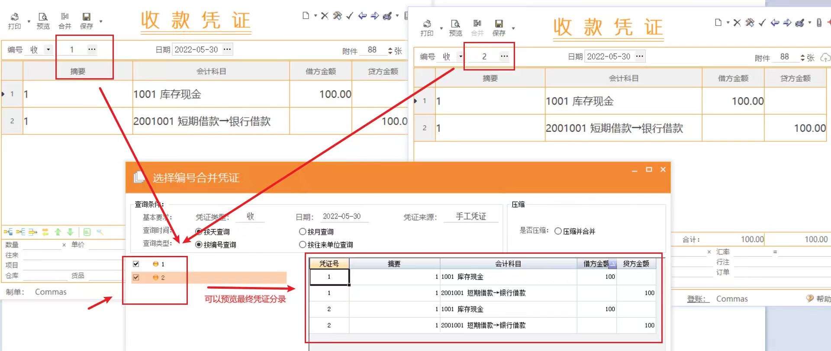Click voucher type field 收 in merge dialog

(x=250, y=216)
